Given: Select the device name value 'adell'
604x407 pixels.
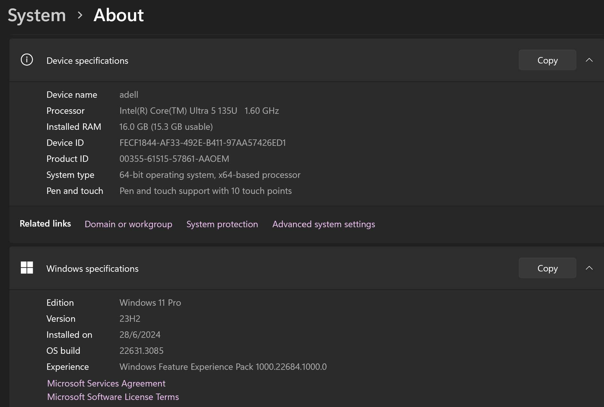Looking at the screenshot, I should (129, 95).
